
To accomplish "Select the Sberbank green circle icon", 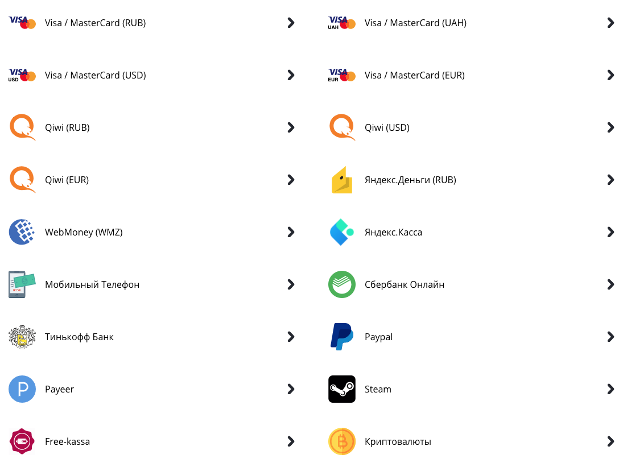I will (x=341, y=284).
